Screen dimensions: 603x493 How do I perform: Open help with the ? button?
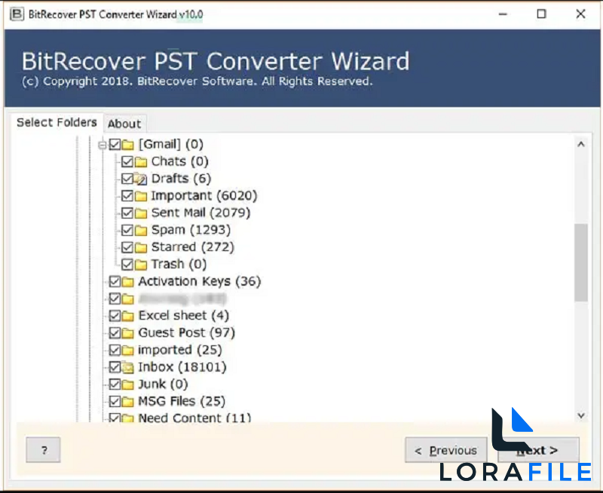pyautogui.click(x=44, y=450)
